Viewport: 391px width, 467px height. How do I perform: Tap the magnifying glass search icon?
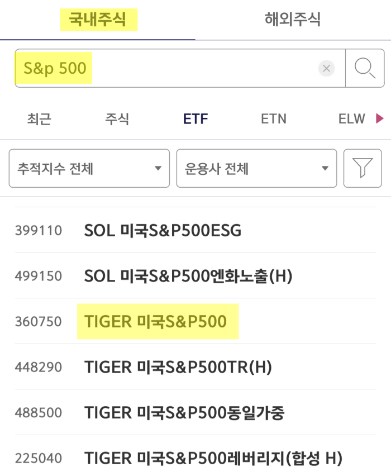[x=365, y=68]
